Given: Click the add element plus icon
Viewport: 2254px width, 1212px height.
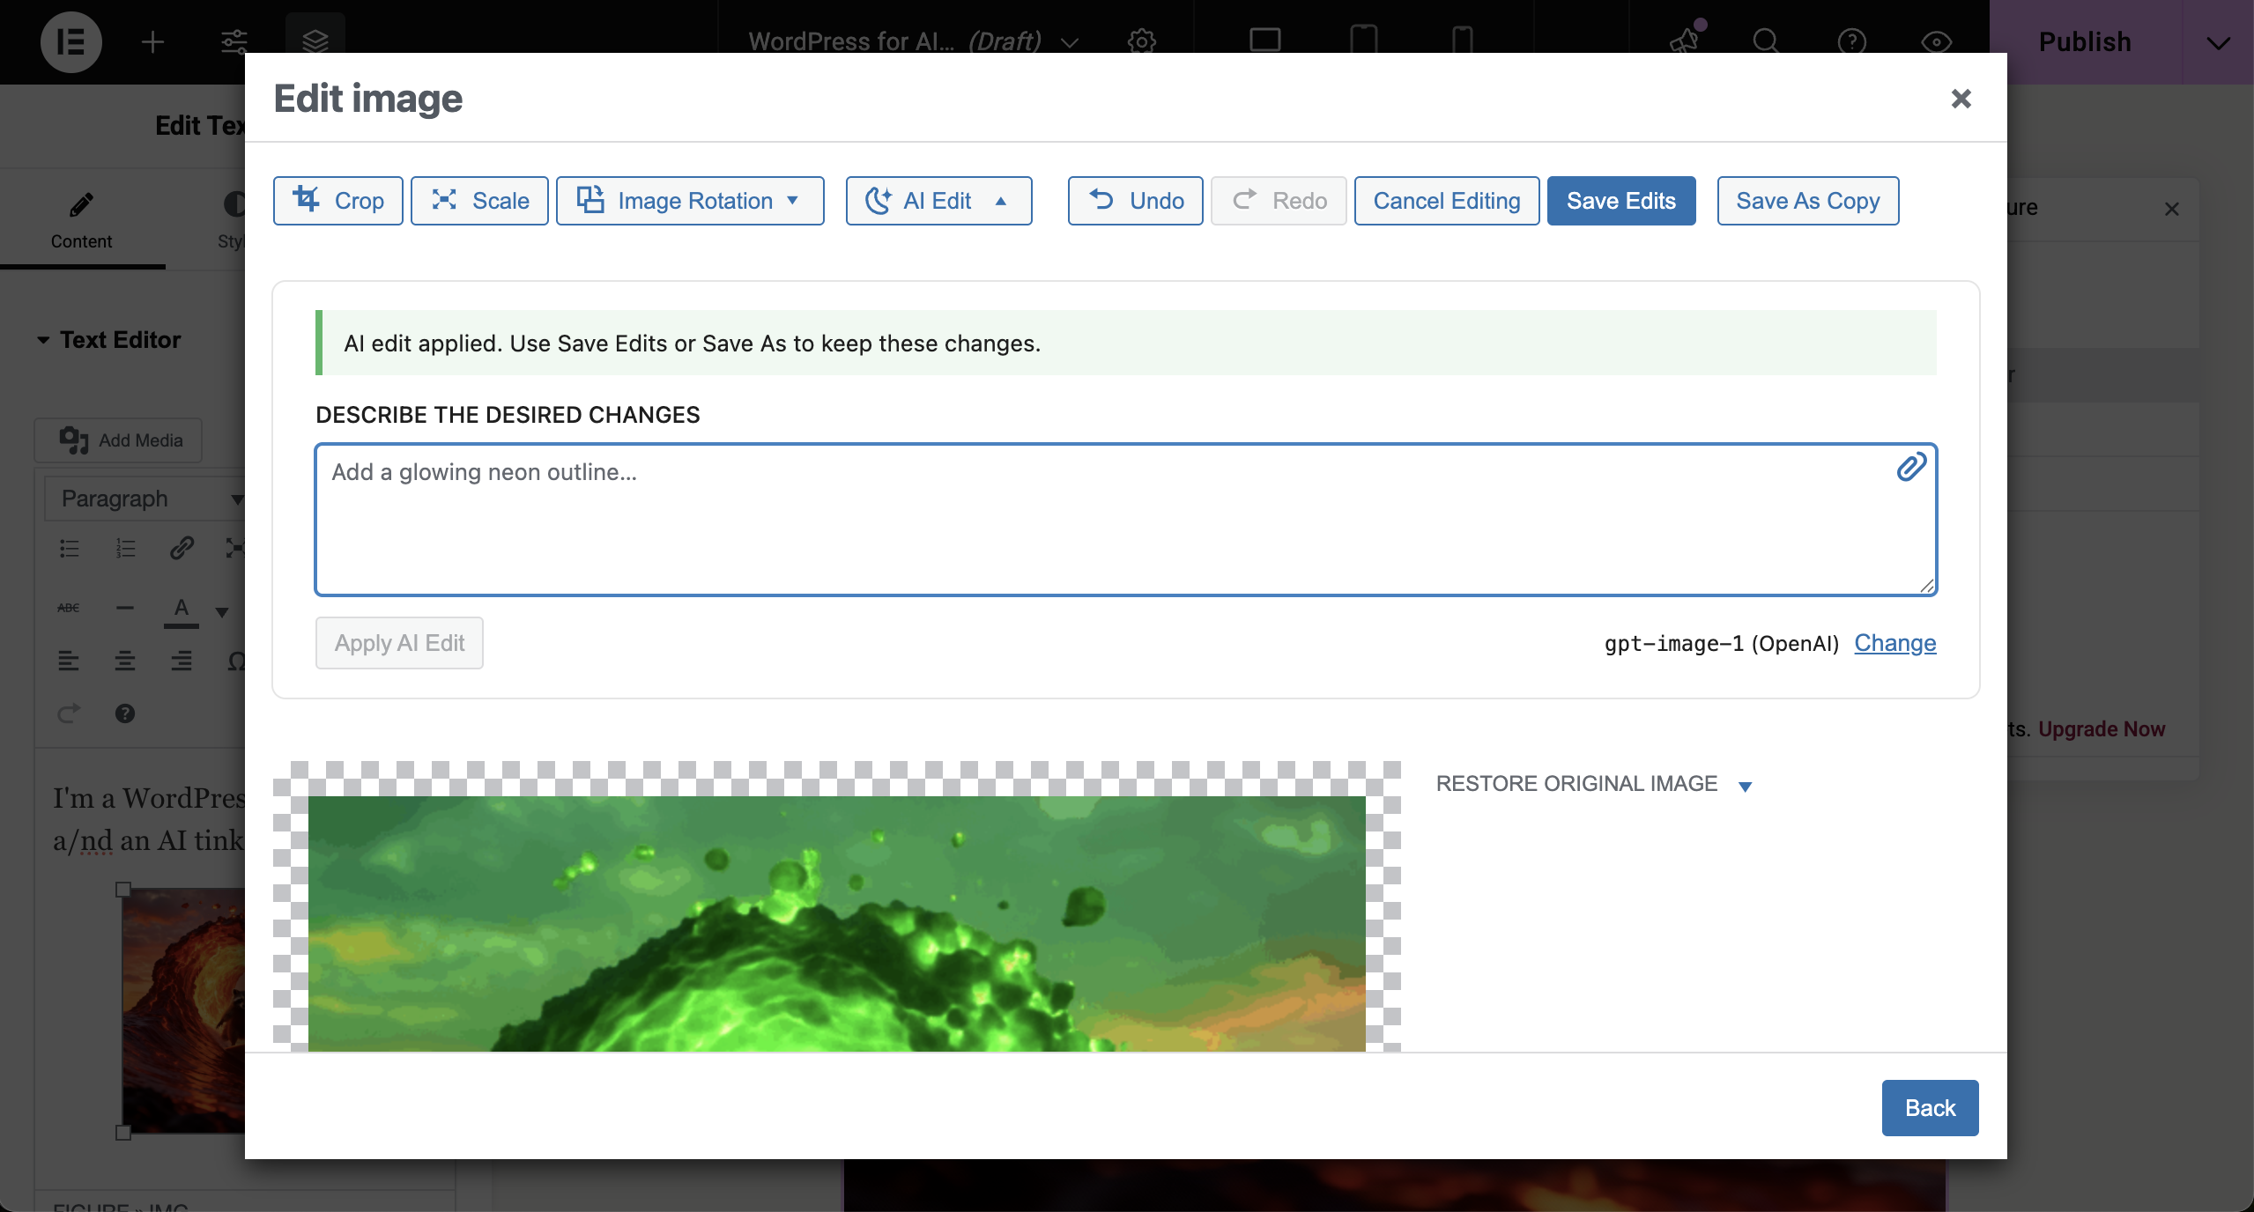Looking at the screenshot, I should point(152,41).
